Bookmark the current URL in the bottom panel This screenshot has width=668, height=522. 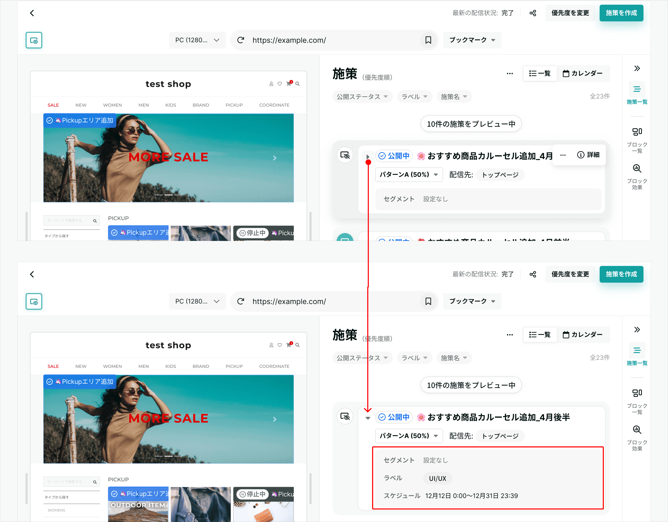428,301
